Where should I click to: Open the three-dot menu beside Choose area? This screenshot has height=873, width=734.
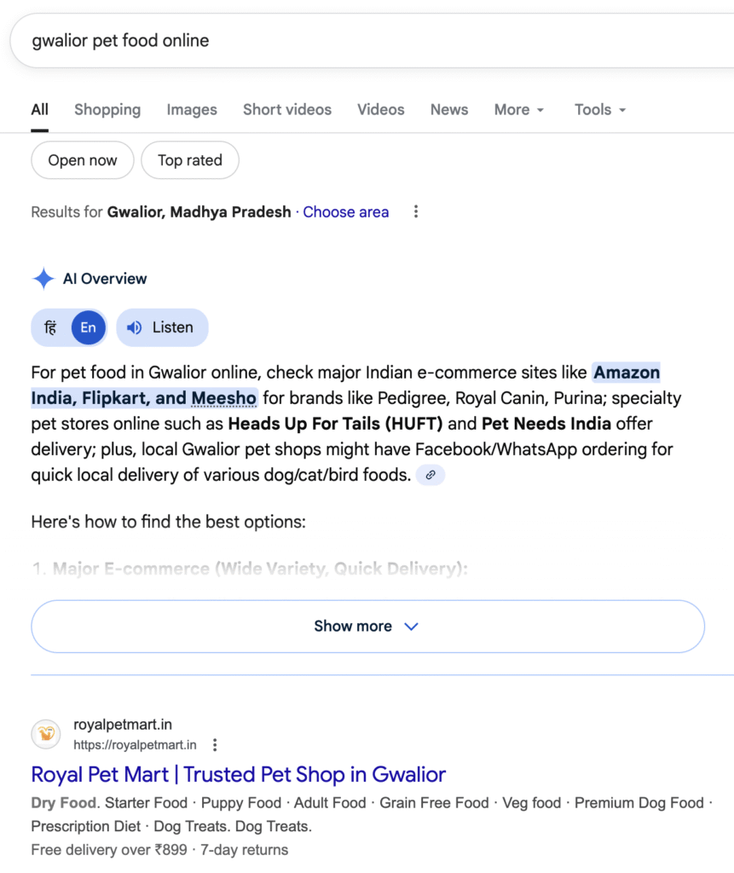416,212
